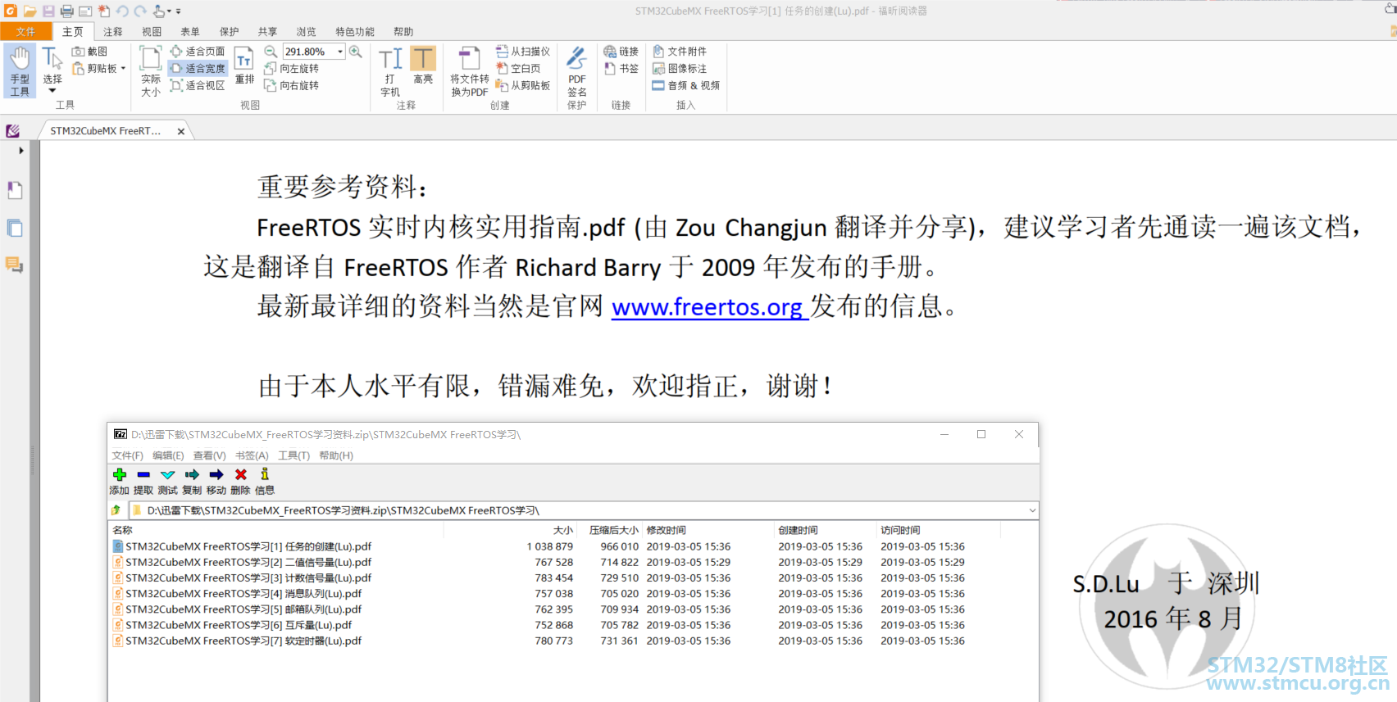Open the Pages thumbnail panel in sidebar
Screen dimensions: 1397x702
pyautogui.click(x=15, y=229)
